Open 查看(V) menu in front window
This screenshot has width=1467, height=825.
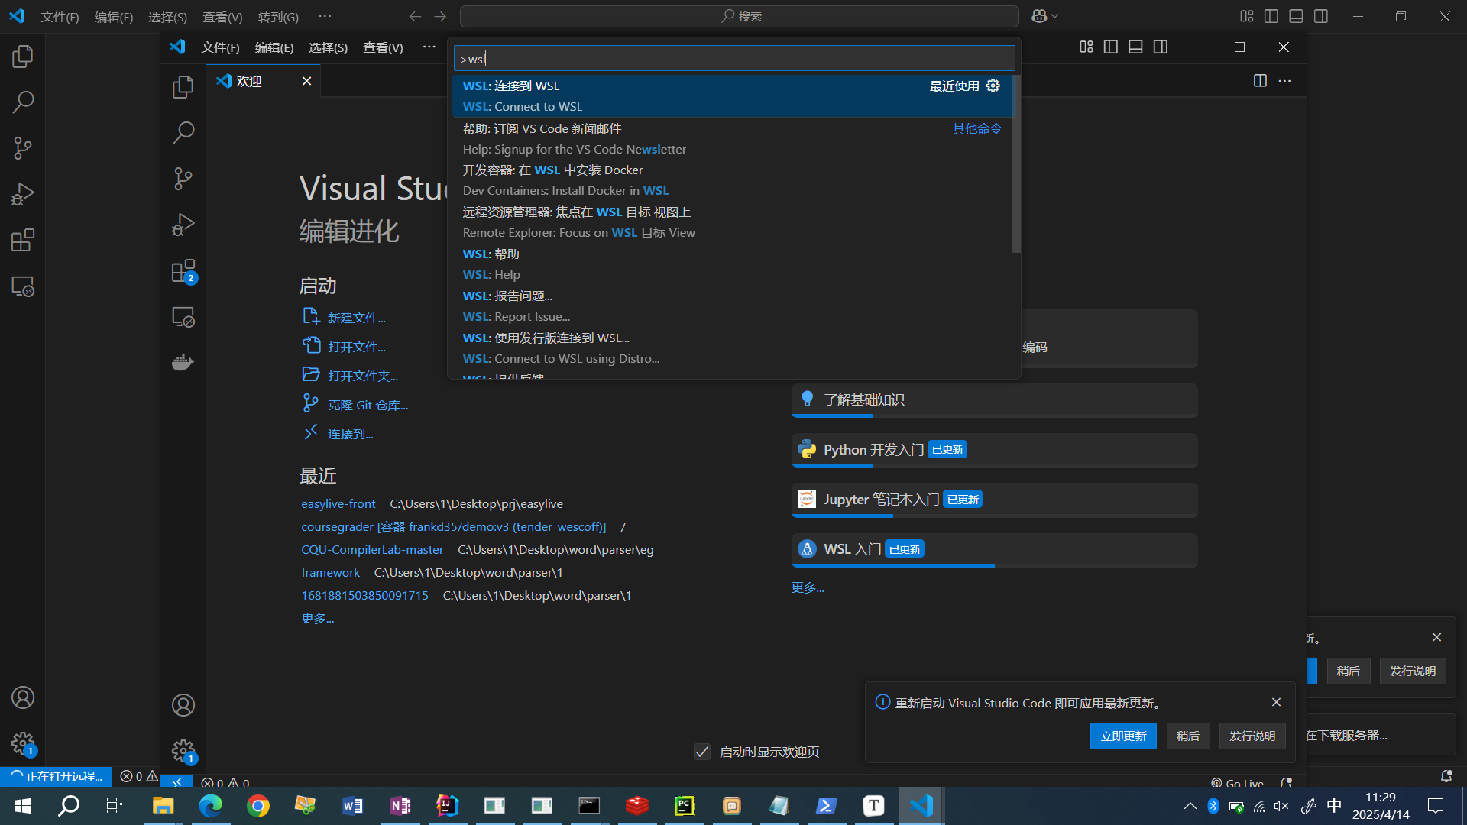tap(383, 47)
